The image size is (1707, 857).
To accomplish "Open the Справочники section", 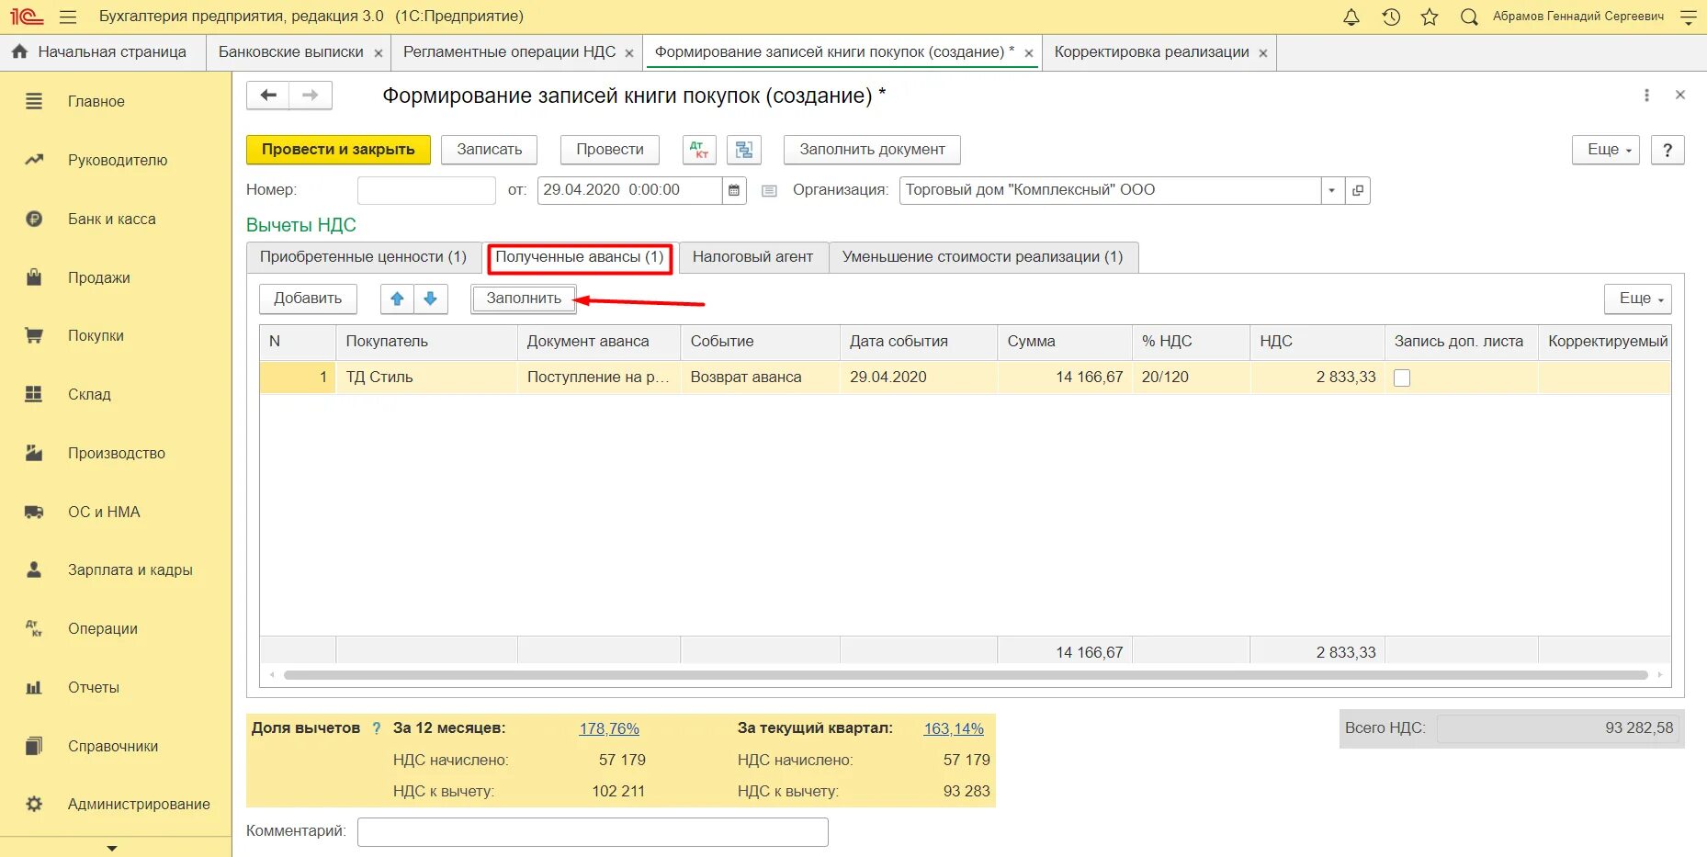I will click(113, 746).
